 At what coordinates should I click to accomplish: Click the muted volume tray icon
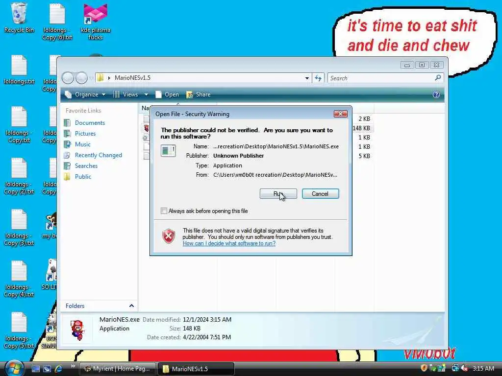464,368
